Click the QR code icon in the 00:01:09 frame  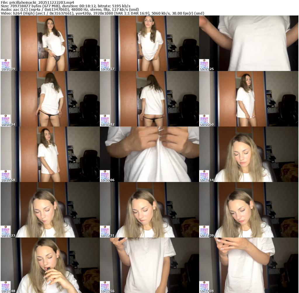pyautogui.click(x=6, y=64)
